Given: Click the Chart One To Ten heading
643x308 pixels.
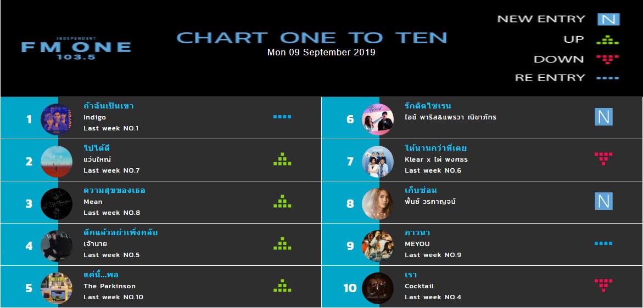Looking at the screenshot, I should pos(312,38).
